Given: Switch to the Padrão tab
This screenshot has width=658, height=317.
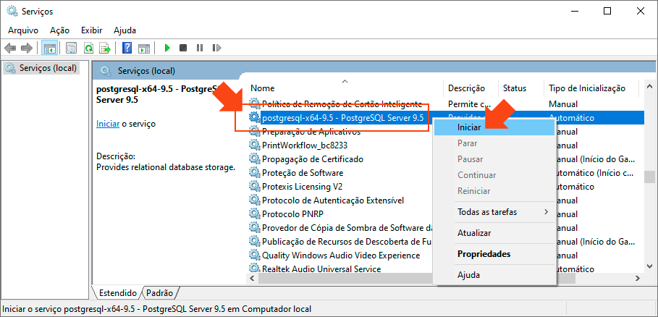Looking at the screenshot, I should point(160,293).
